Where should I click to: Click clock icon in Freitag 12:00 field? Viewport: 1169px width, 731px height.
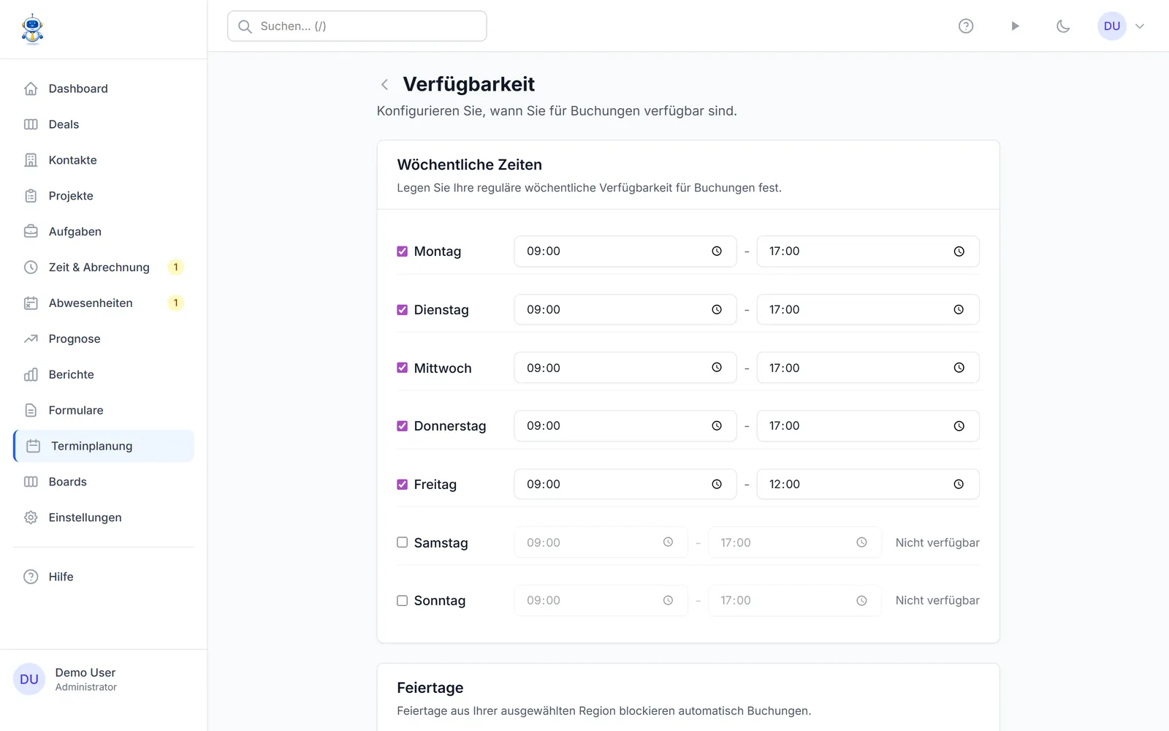959,485
